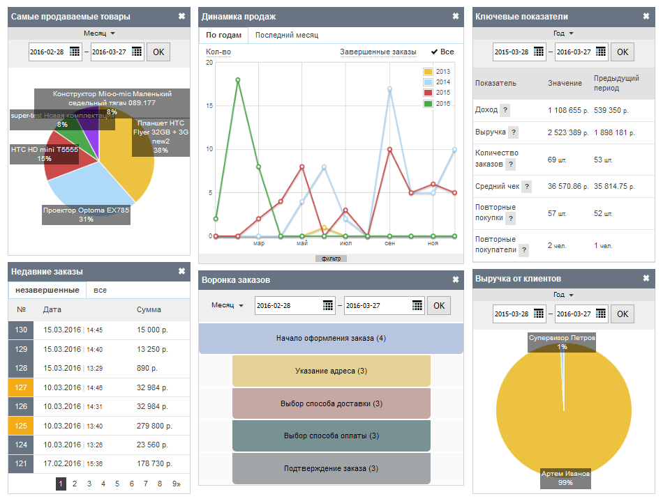This screenshot has width=663, height=501.
Task: Show help for Количество заказов indicator
Action: click(511, 164)
